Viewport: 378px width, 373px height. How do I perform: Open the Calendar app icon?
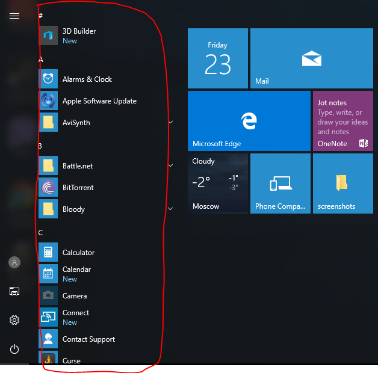tap(48, 274)
